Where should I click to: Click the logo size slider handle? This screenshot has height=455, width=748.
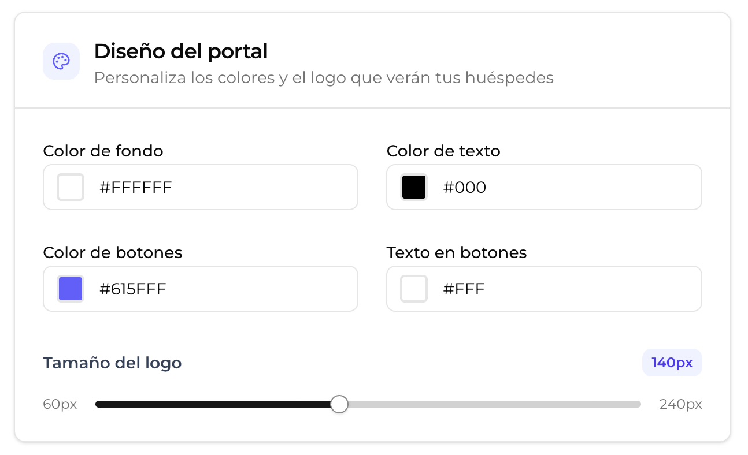tap(339, 404)
